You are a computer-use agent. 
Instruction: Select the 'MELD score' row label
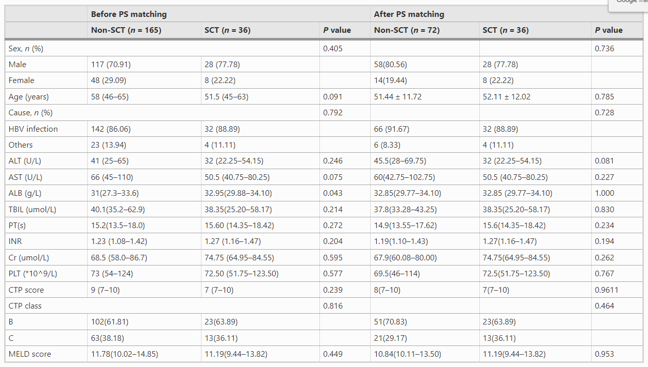click(30, 354)
